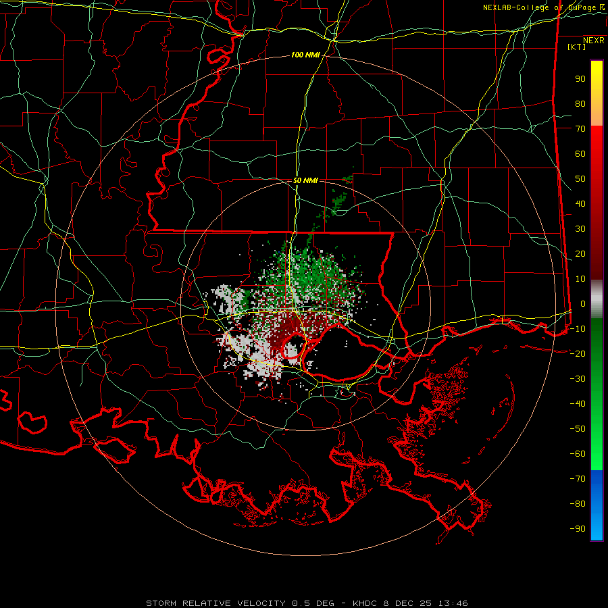Click the 8 DEC 25 date text

coord(408,603)
